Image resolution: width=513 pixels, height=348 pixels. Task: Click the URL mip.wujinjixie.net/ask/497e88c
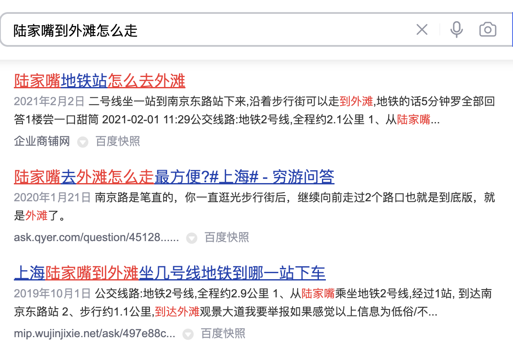[94, 334]
